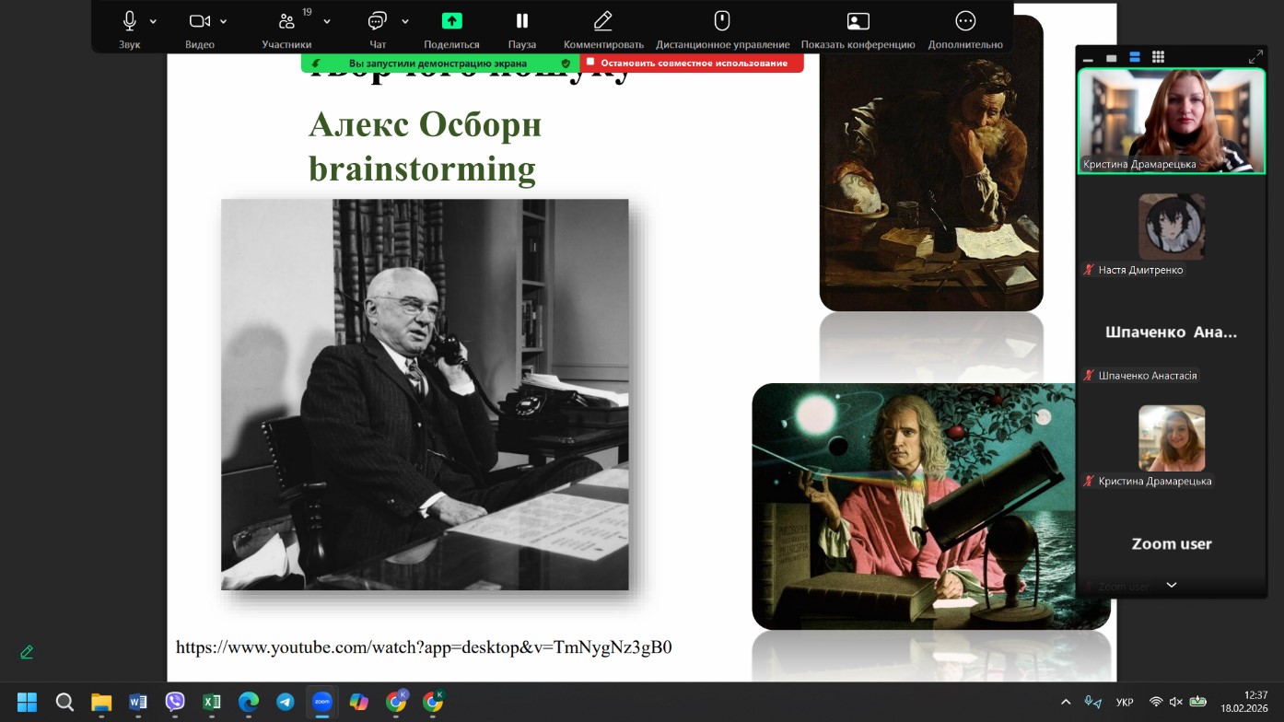The height and width of the screenshot is (722, 1284).
Task: Toggle the camera with the Видео button
Action: pos(200,28)
